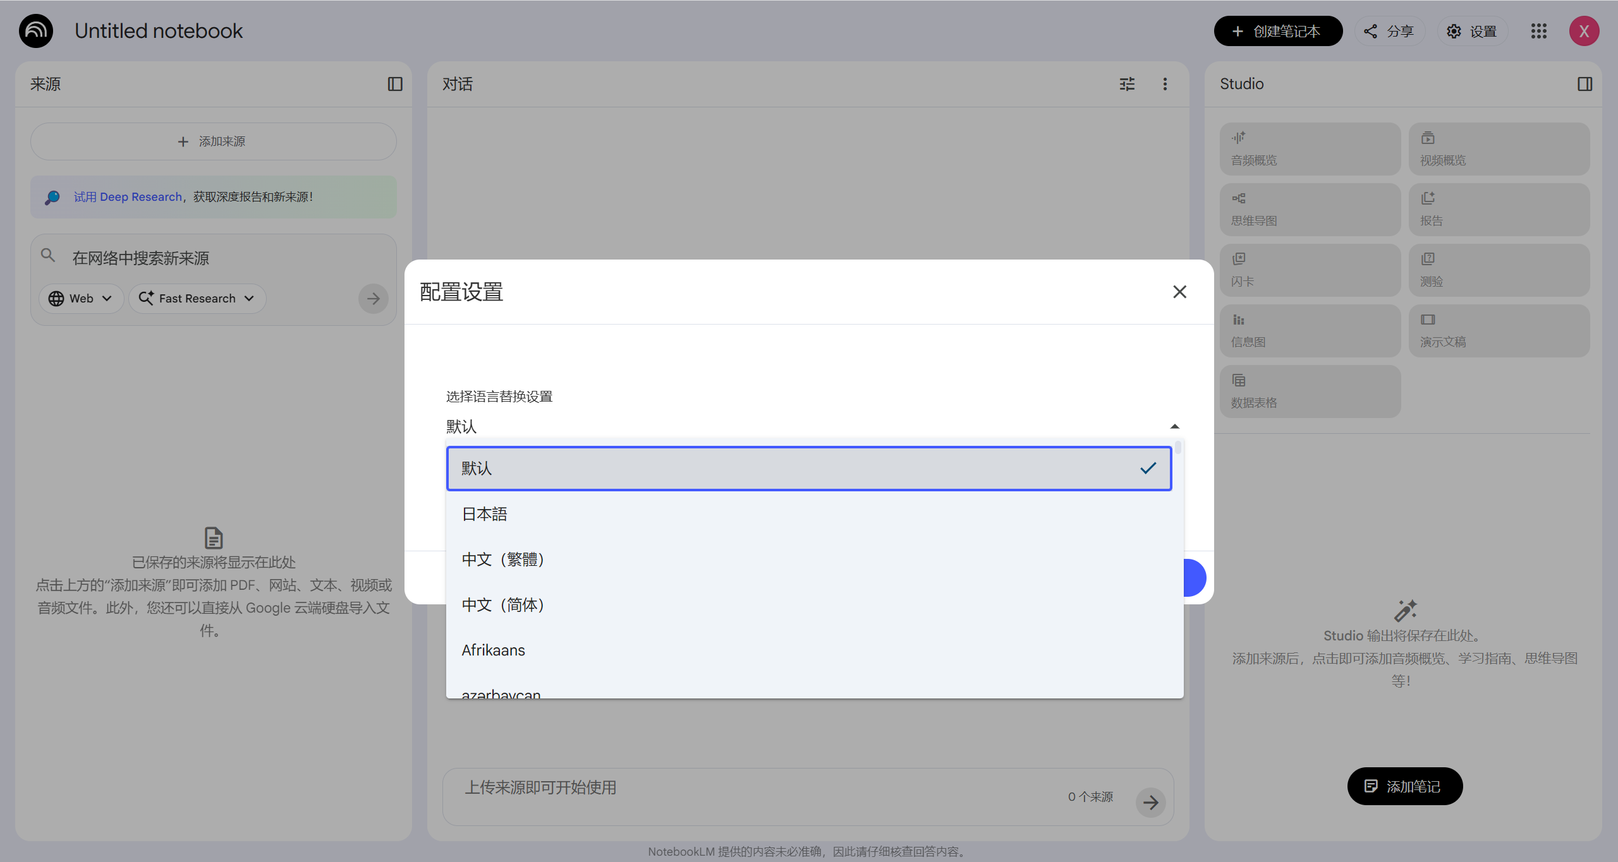Click the 添加笔记 button
The height and width of the screenshot is (862, 1618).
[1404, 786]
